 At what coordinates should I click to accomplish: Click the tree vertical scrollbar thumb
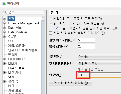pos(43,57)
